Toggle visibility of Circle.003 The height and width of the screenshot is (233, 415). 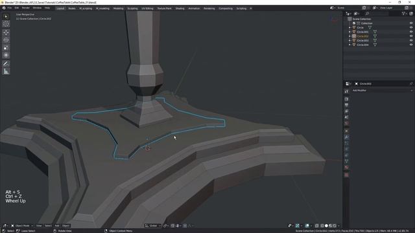pyautogui.click(x=411, y=40)
